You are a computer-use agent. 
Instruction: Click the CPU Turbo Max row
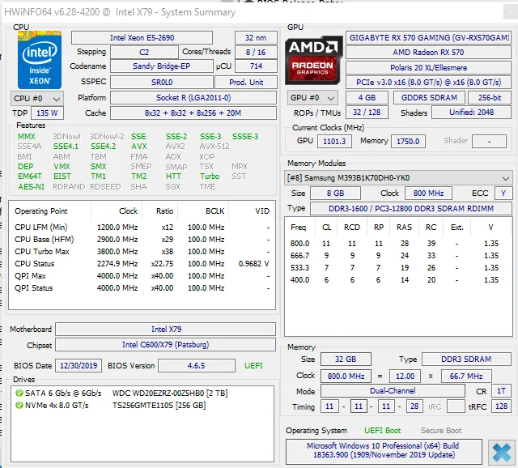click(x=142, y=252)
